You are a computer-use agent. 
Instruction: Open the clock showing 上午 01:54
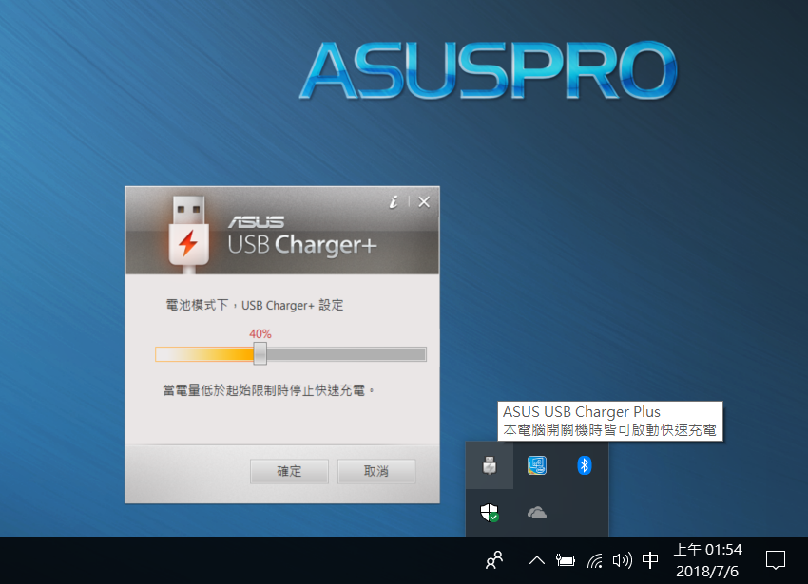707,560
